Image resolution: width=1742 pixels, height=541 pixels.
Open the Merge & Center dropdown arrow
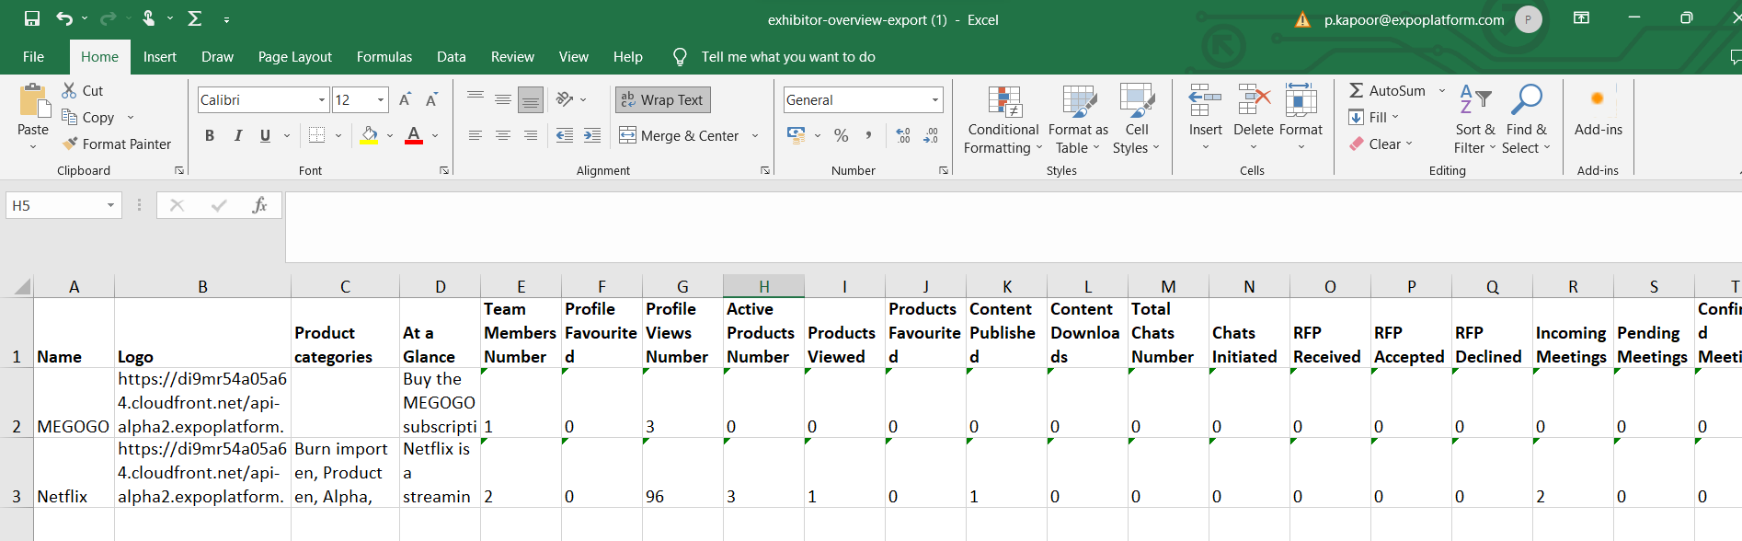(x=755, y=135)
